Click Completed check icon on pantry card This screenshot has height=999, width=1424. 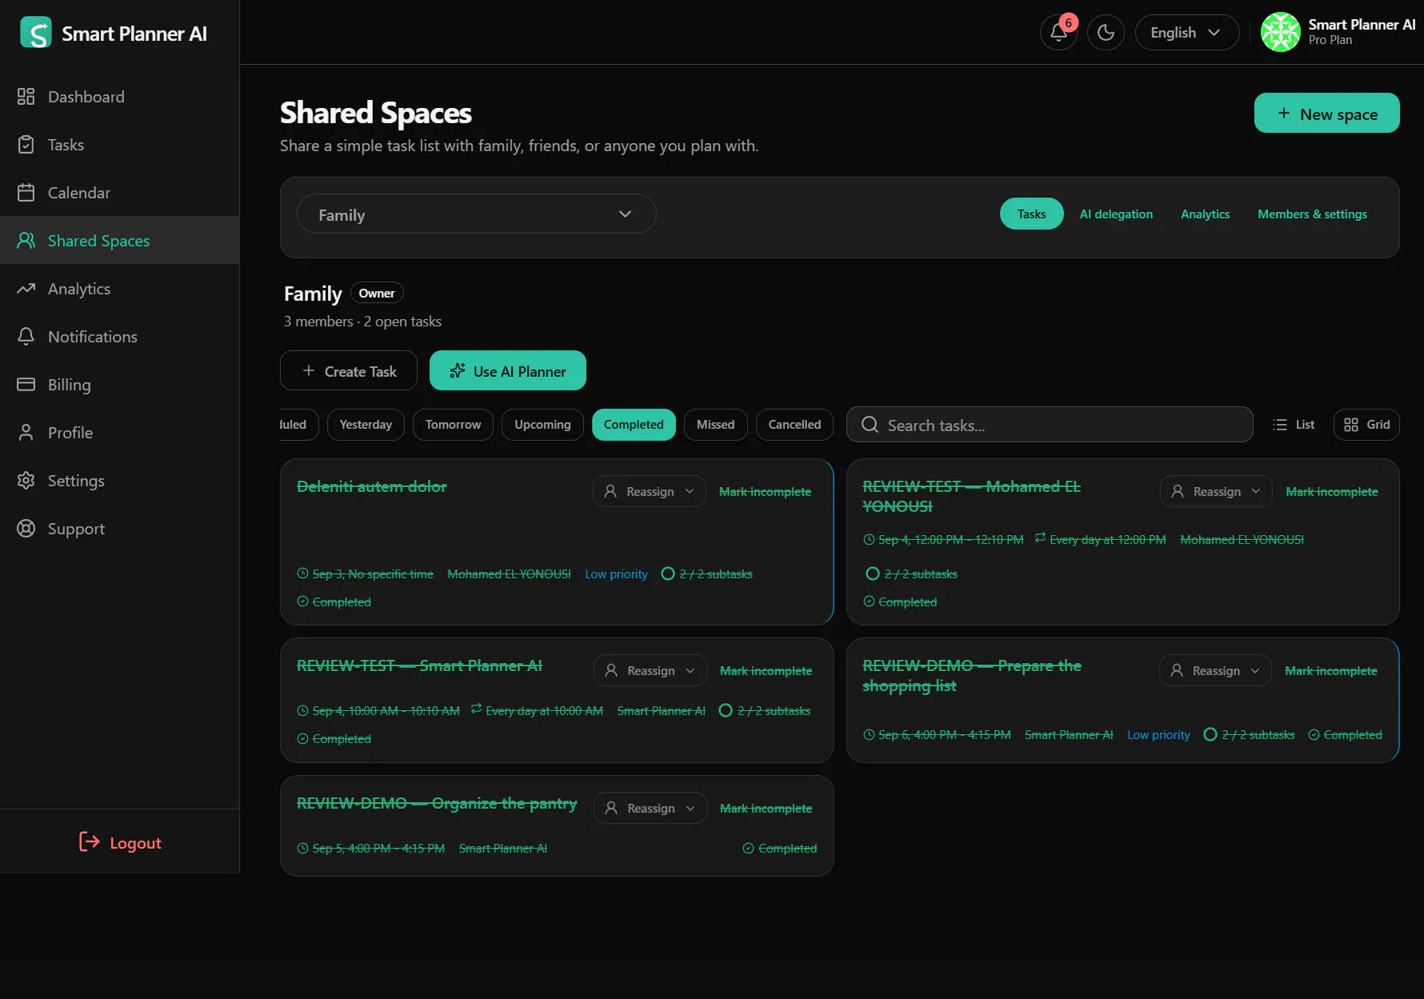point(748,849)
